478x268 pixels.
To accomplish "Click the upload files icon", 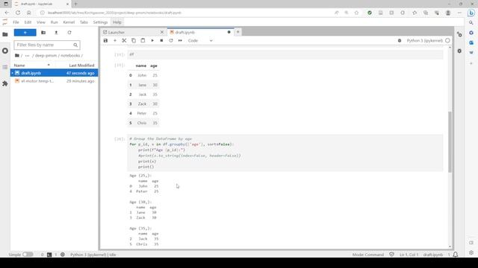I will click(x=56, y=33).
